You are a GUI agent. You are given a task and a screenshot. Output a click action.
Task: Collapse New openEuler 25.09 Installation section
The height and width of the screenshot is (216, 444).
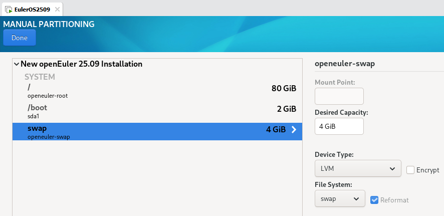(17, 64)
